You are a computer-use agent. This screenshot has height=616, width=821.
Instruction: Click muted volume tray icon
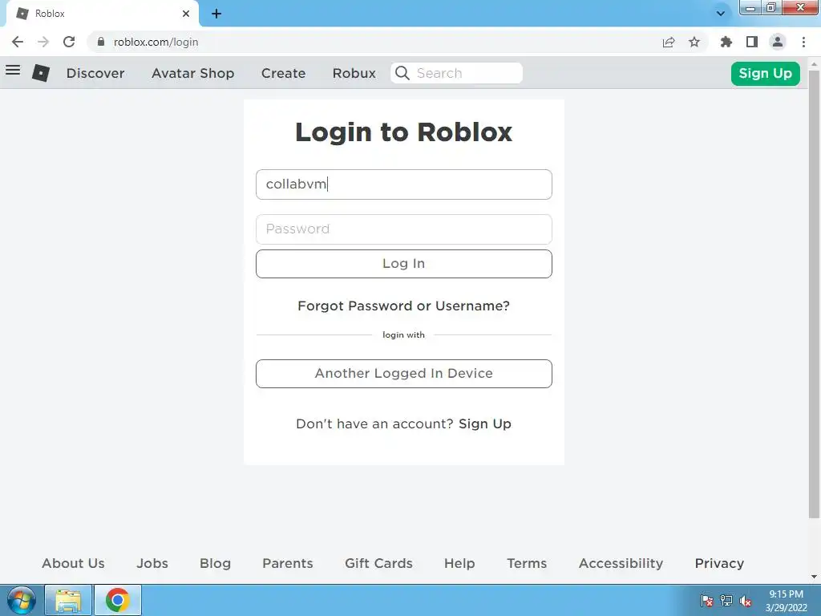coord(746,601)
